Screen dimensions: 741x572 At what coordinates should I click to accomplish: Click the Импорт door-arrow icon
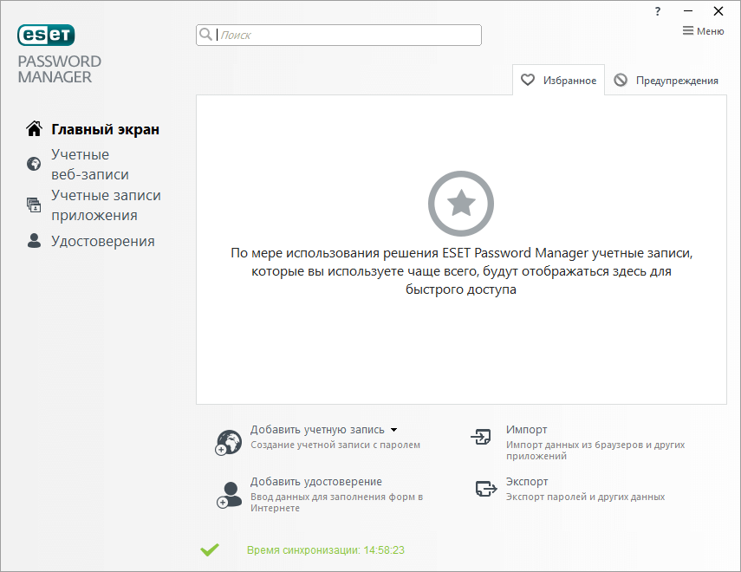click(x=482, y=438)
